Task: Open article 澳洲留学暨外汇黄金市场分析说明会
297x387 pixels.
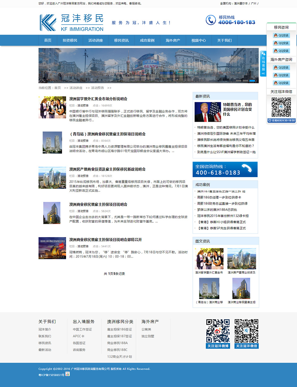Action: tap(98, 99)
